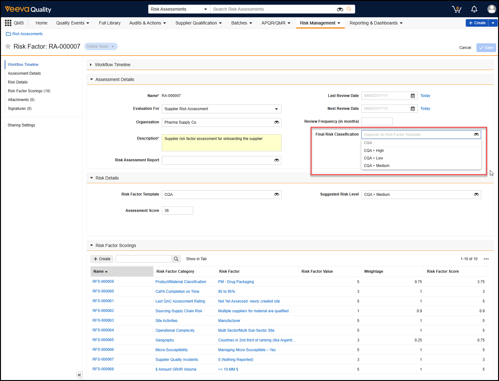Viewport: 499px width, 381px height.
Task: Collapse sidebar with double-arrow icon
Action: tap(79, 375)
